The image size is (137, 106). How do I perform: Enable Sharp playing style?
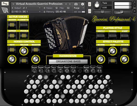[125, 35]
